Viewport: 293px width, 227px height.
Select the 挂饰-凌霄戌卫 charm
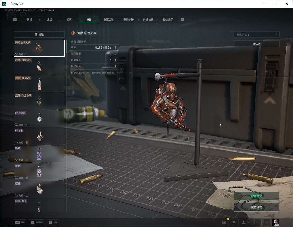click(39, 66)
